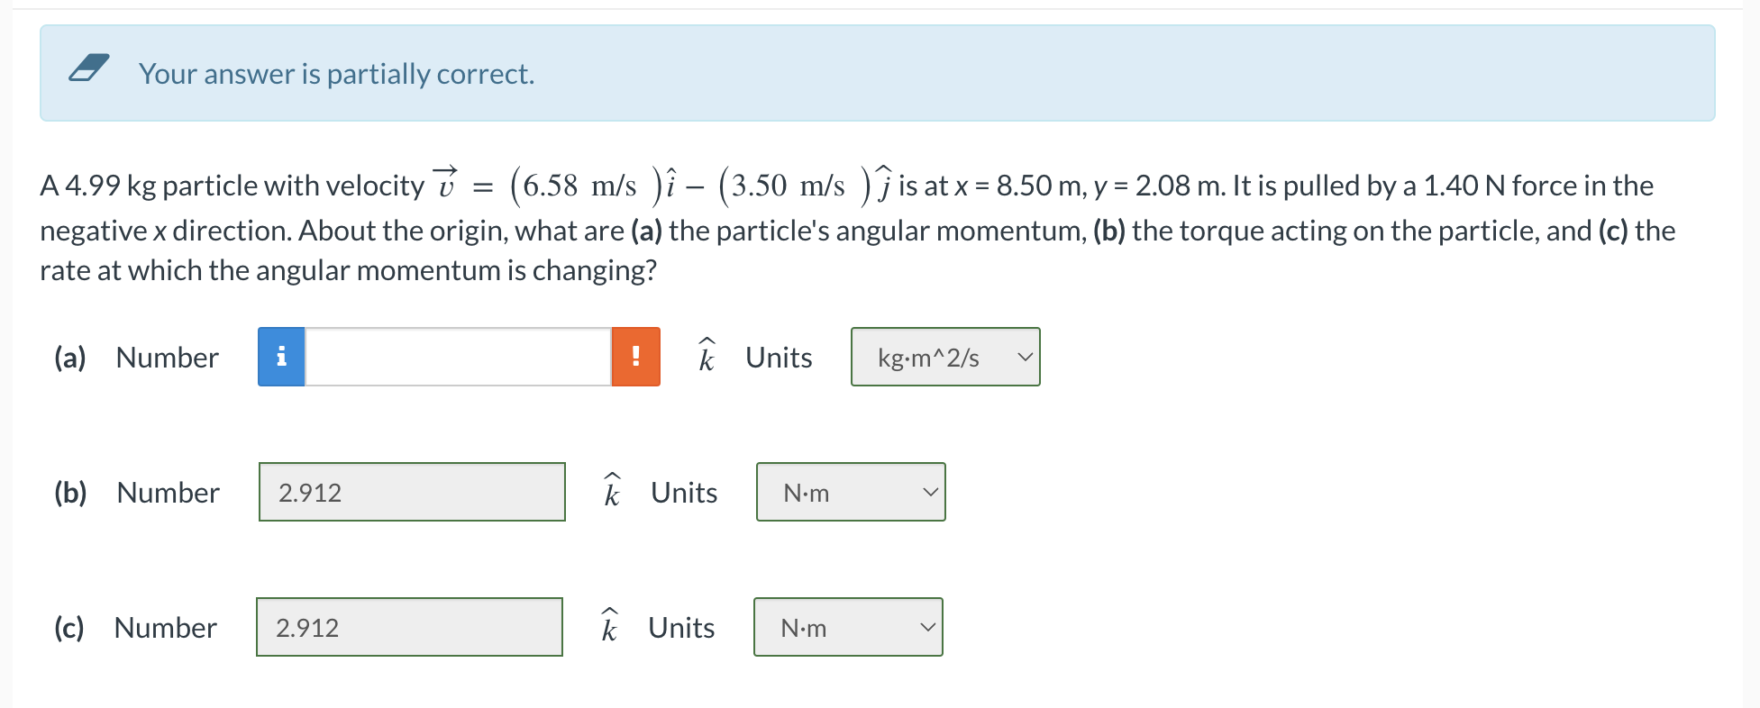Select the answer value 2.912 in part (b)

[309, 492]
